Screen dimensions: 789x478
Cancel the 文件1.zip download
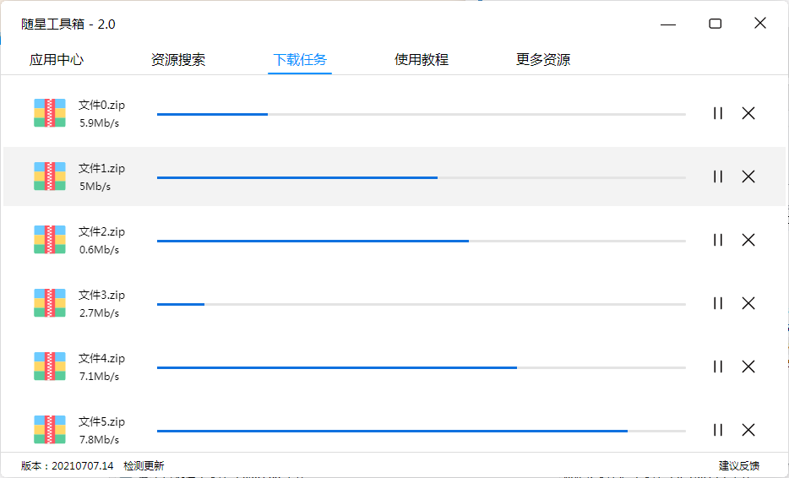pyautogui.click(x=748, y=177)
